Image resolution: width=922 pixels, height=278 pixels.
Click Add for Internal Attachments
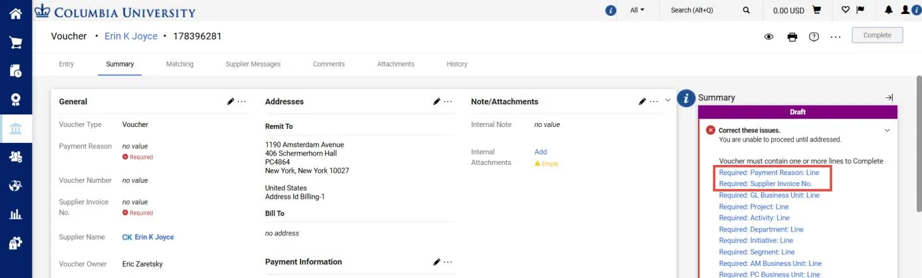pyautogui.click(x=540, y=152)
